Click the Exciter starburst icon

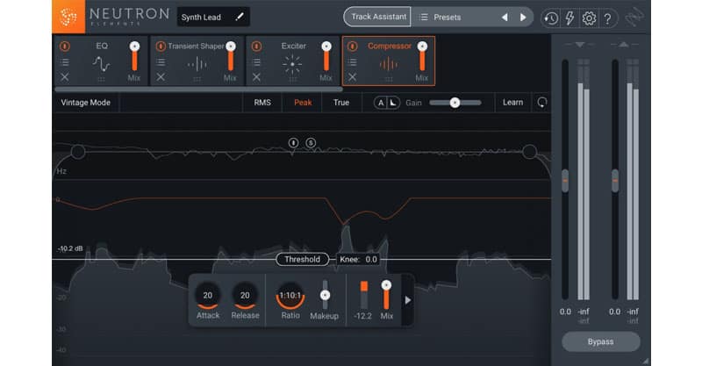coord(292,64)
